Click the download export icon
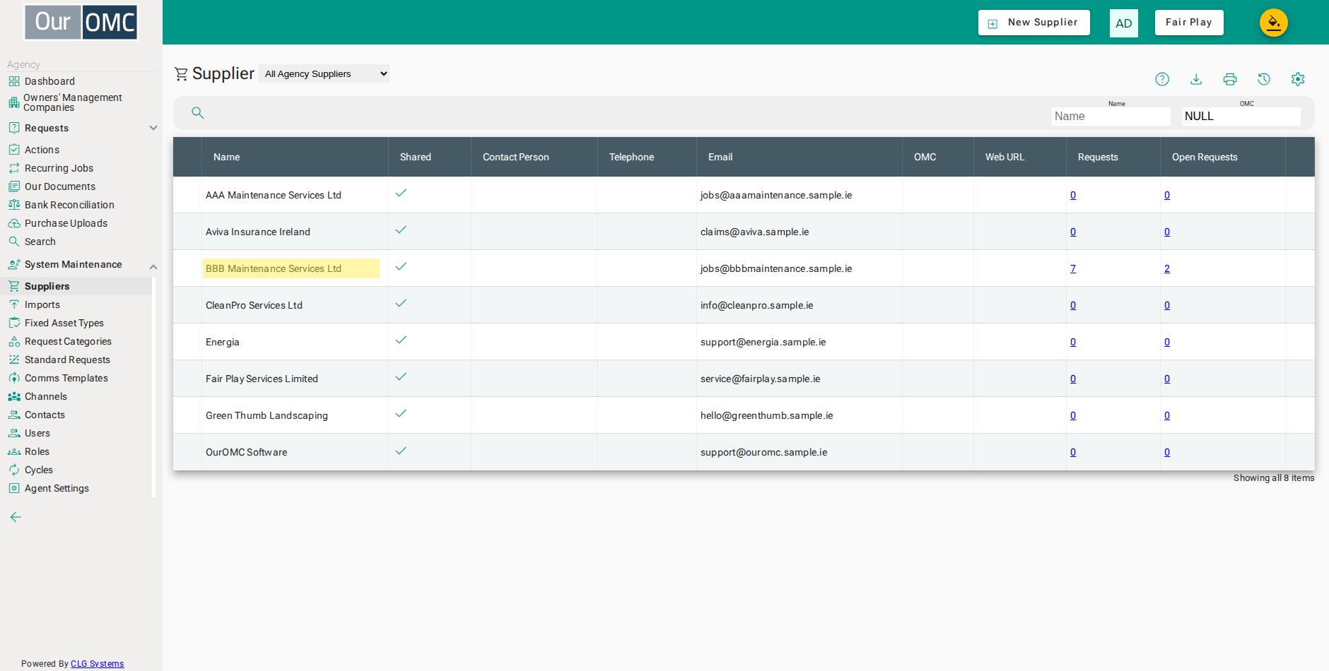 pyautogui.click(x=1196, y=79)
